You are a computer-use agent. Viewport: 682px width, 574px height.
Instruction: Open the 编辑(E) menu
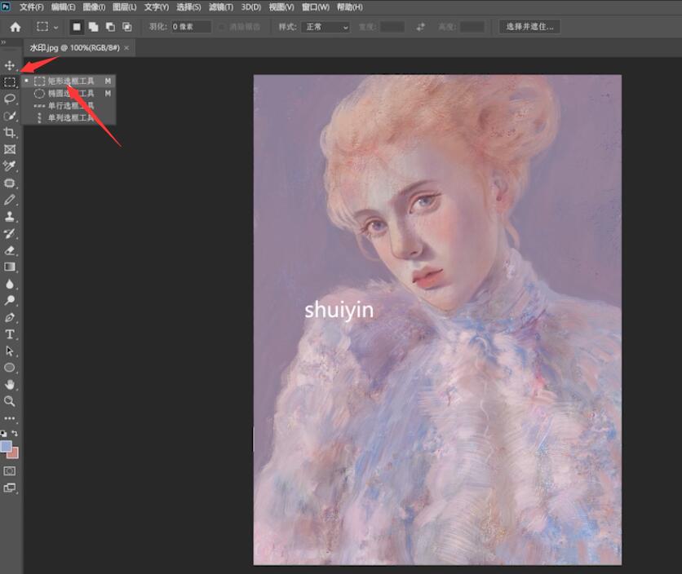63,7
